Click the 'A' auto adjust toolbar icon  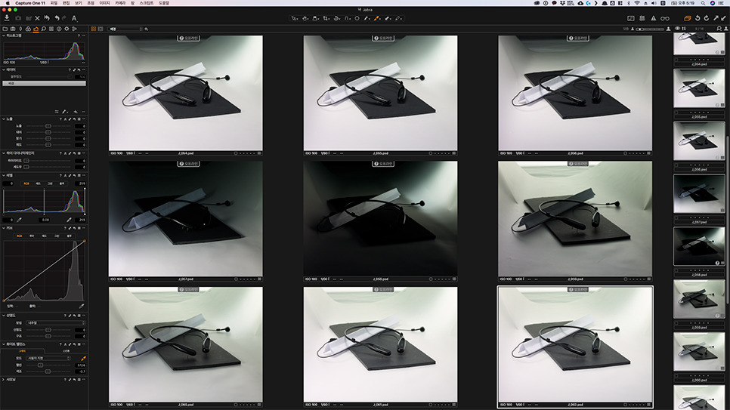pos(74,18)
